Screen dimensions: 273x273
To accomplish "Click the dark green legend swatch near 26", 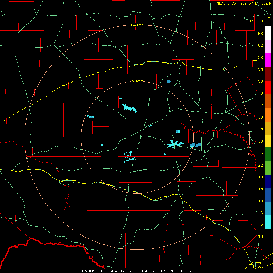I will [268, 154].
